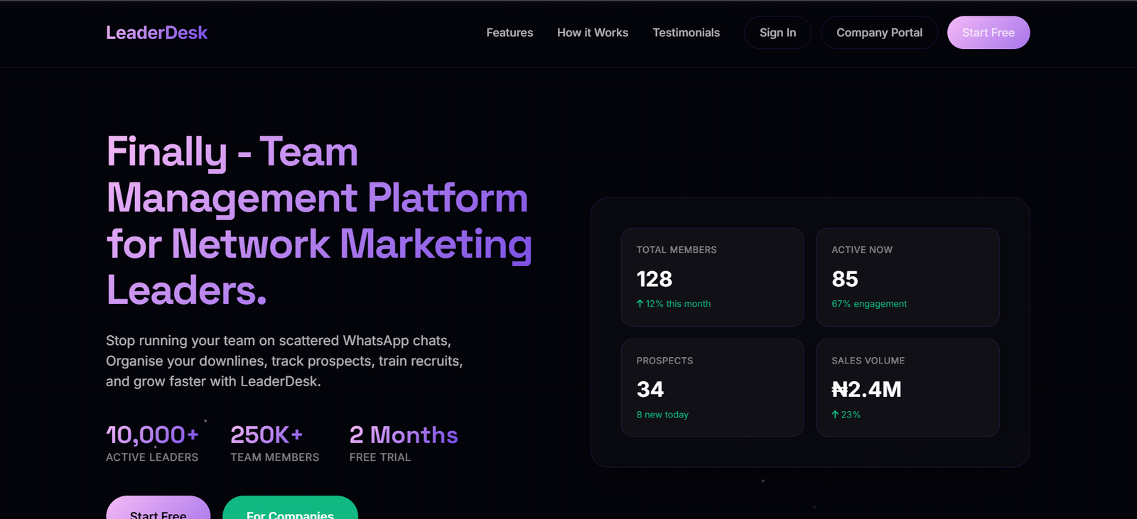Open the Testimonials nav link
The height and width of the screenshot is (519, 1137).
(686, 33)
